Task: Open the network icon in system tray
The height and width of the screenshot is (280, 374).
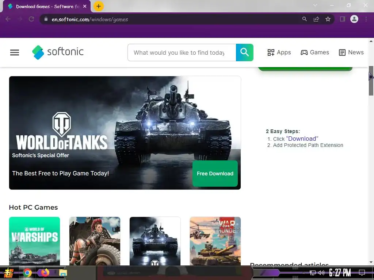Action: point(313,273)
